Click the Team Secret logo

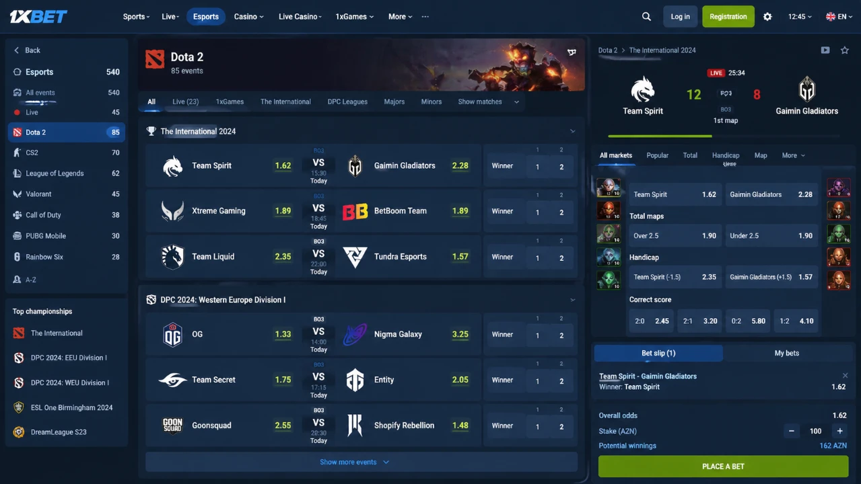click(x=173, y=380)
